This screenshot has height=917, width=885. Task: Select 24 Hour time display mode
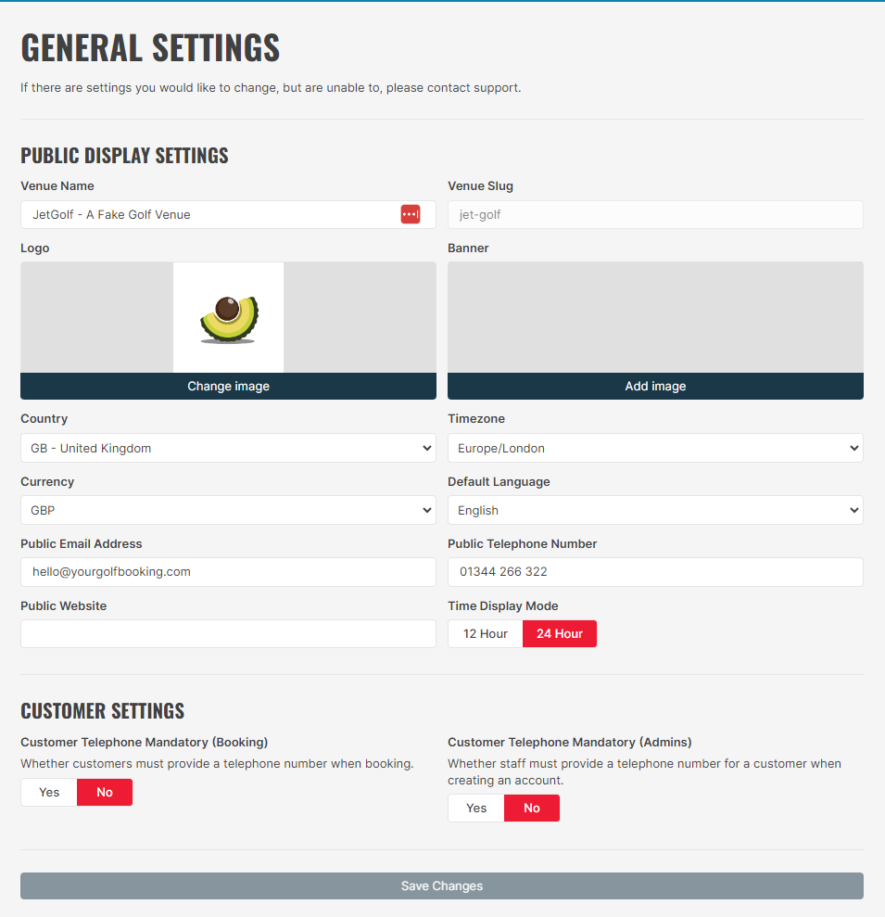[560, 634]
